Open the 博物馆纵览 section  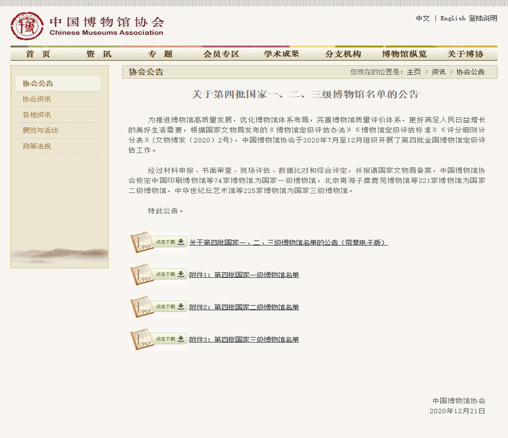point(401,54)
